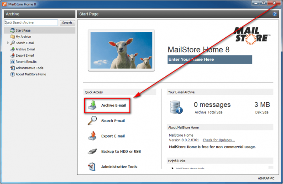Minimize the MailStore Home window
The width and height of the screenshot is (283, 184).
tap(256, 3)
